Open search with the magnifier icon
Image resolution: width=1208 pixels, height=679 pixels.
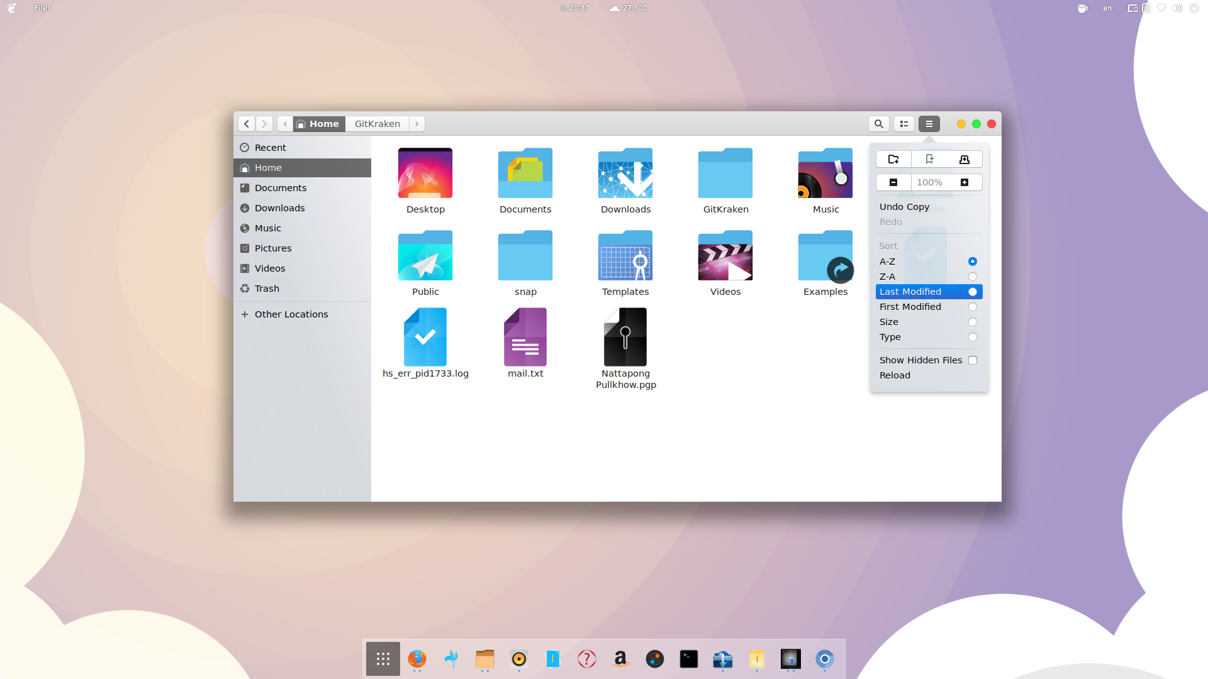coord(879,124)
